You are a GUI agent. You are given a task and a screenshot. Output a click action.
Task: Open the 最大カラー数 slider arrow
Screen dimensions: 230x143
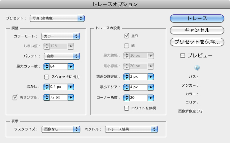click(x=71, y=66)
